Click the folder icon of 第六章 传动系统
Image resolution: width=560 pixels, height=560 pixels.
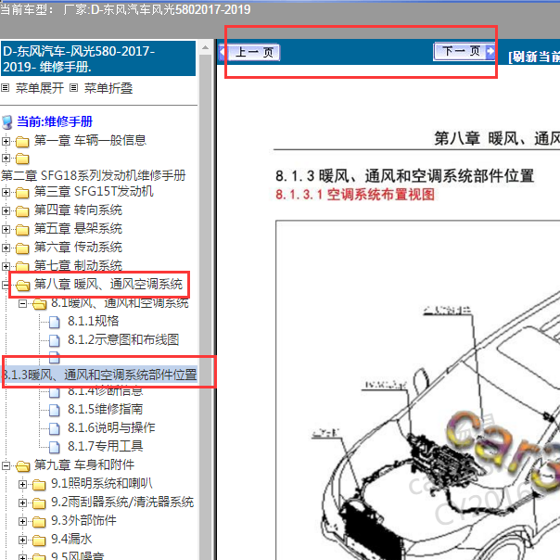[x=22, y=248]
